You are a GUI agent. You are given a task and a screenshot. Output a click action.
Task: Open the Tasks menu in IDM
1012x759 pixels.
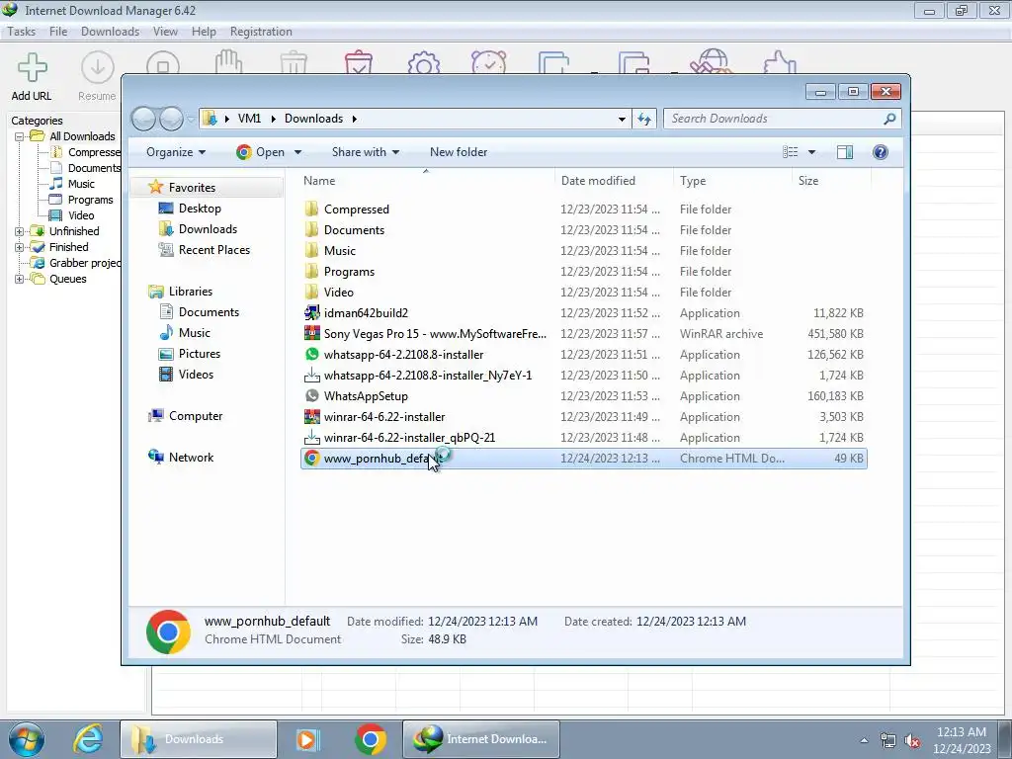[x=22, y=32]
